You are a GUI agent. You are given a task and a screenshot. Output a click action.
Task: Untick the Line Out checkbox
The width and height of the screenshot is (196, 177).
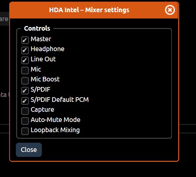[25, 60]
